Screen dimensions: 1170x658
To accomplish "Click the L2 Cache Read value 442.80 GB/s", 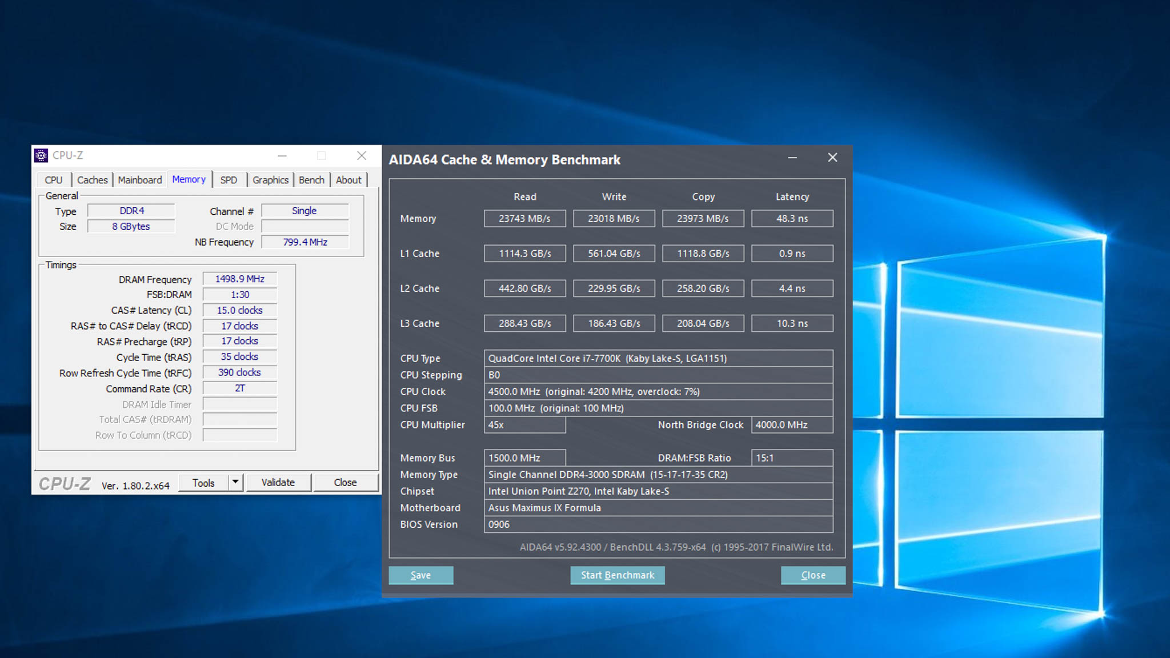I will 525,288.
